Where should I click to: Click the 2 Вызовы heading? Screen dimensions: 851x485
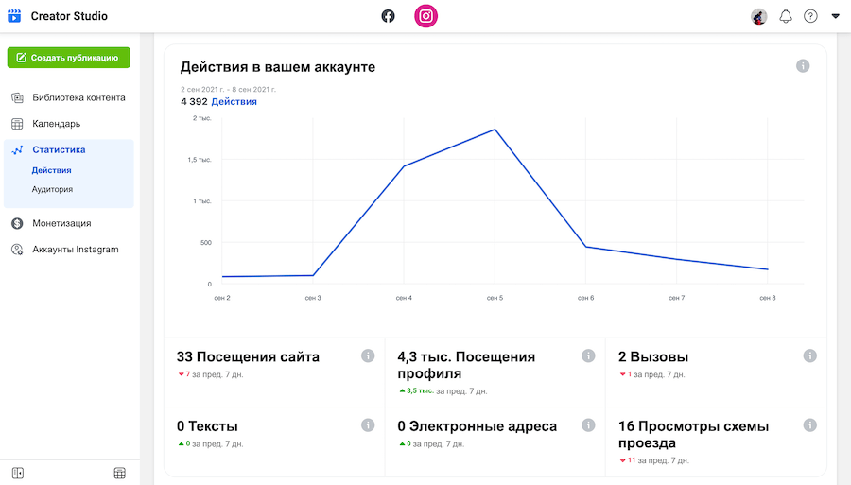click(x=653, y=357)
